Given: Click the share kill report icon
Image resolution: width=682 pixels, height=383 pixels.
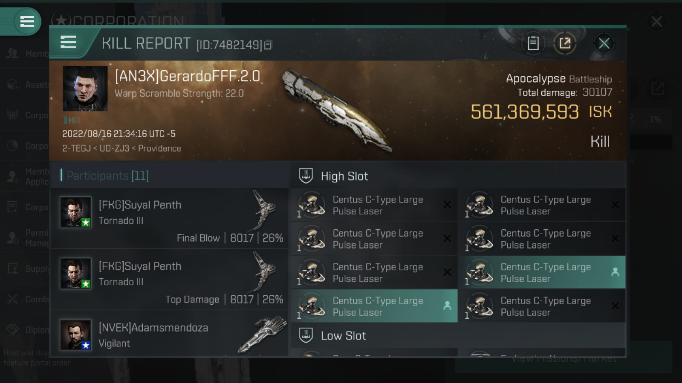Looking at the screenshot, I should [x=565, y=43].
